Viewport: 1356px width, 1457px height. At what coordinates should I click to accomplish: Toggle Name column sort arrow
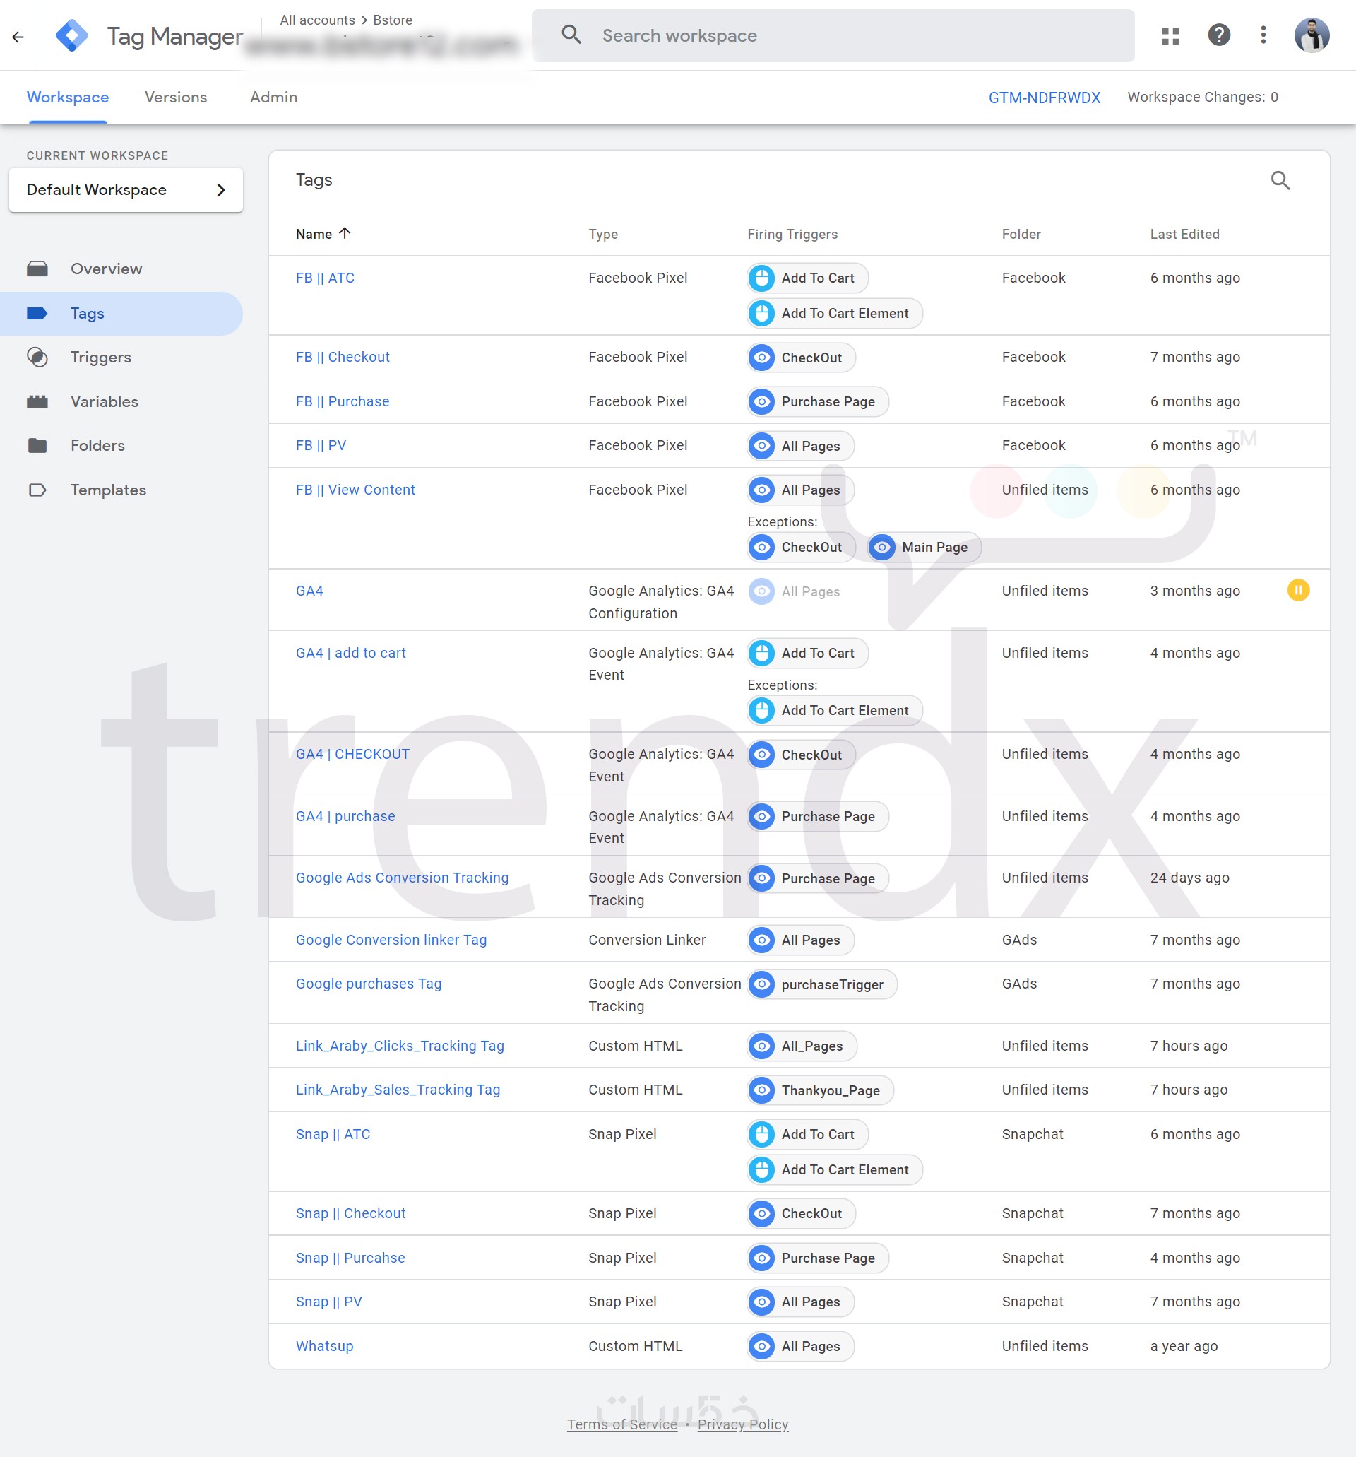click(x=345, y=234)
